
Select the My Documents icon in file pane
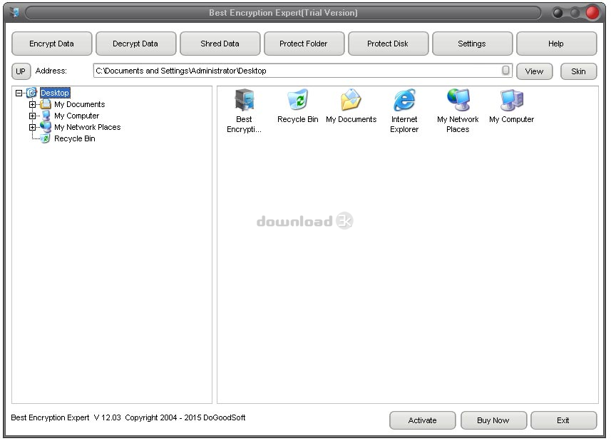[351, 100]
